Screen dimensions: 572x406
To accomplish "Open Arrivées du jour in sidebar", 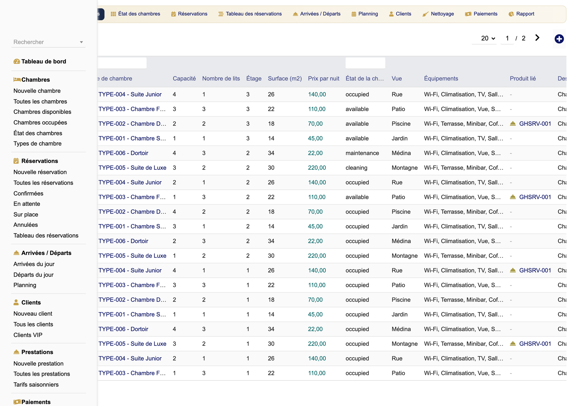I will tap(34, 264).
